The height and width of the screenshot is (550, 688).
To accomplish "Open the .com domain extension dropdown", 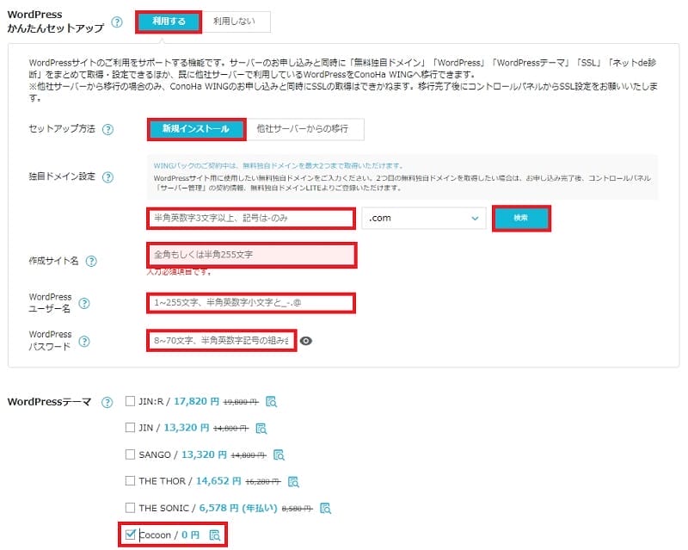I will (423, 219).
